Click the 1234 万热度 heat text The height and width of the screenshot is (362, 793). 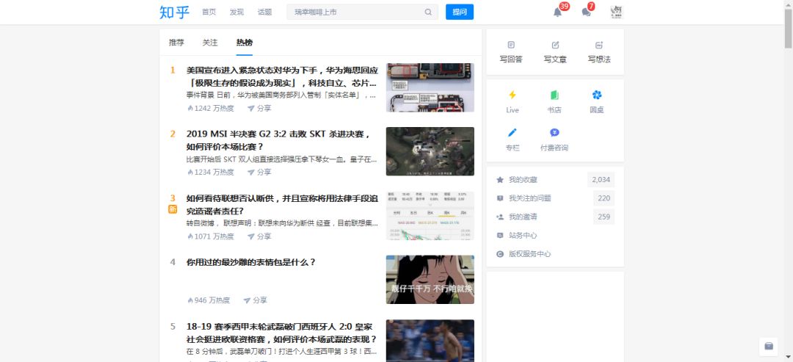coord(214,172)
